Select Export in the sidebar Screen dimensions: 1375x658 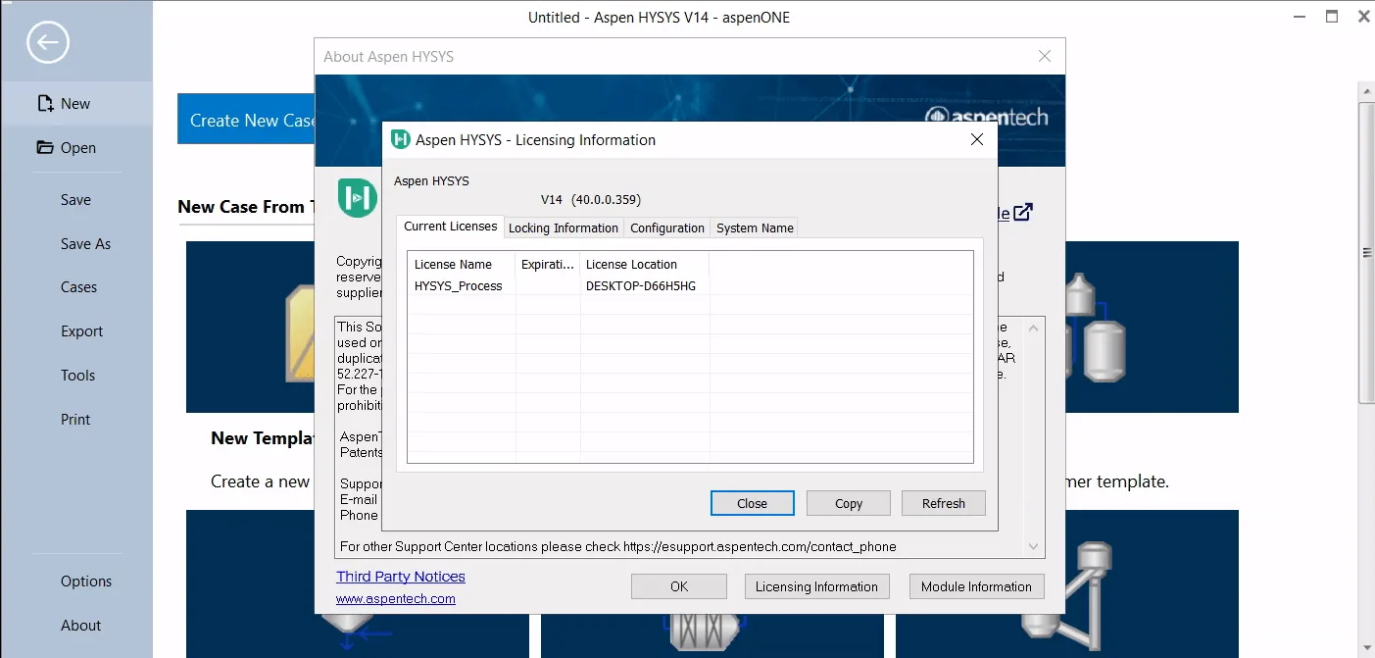coord(81,331)
